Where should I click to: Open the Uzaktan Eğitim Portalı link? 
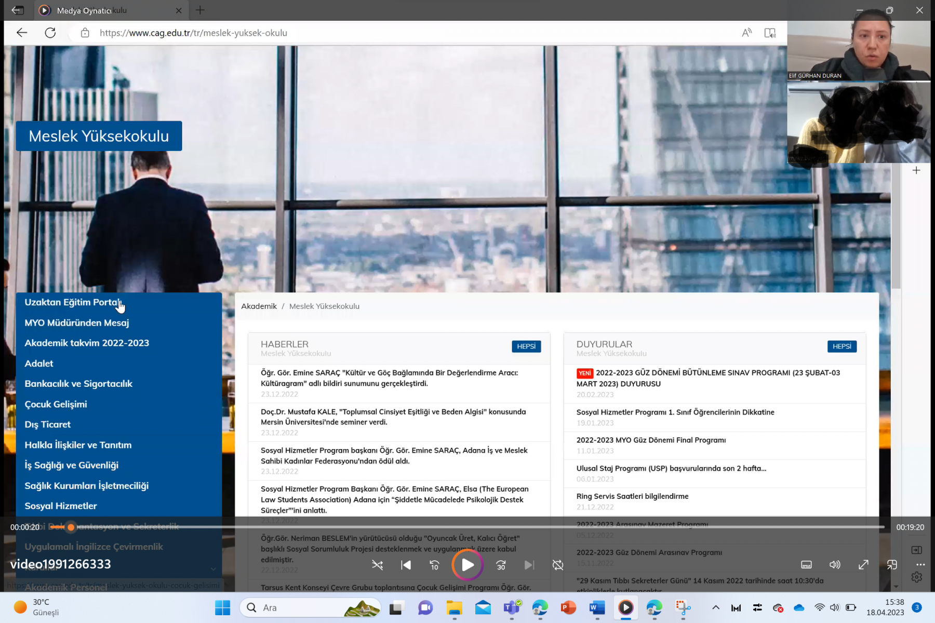pos(72,302)
